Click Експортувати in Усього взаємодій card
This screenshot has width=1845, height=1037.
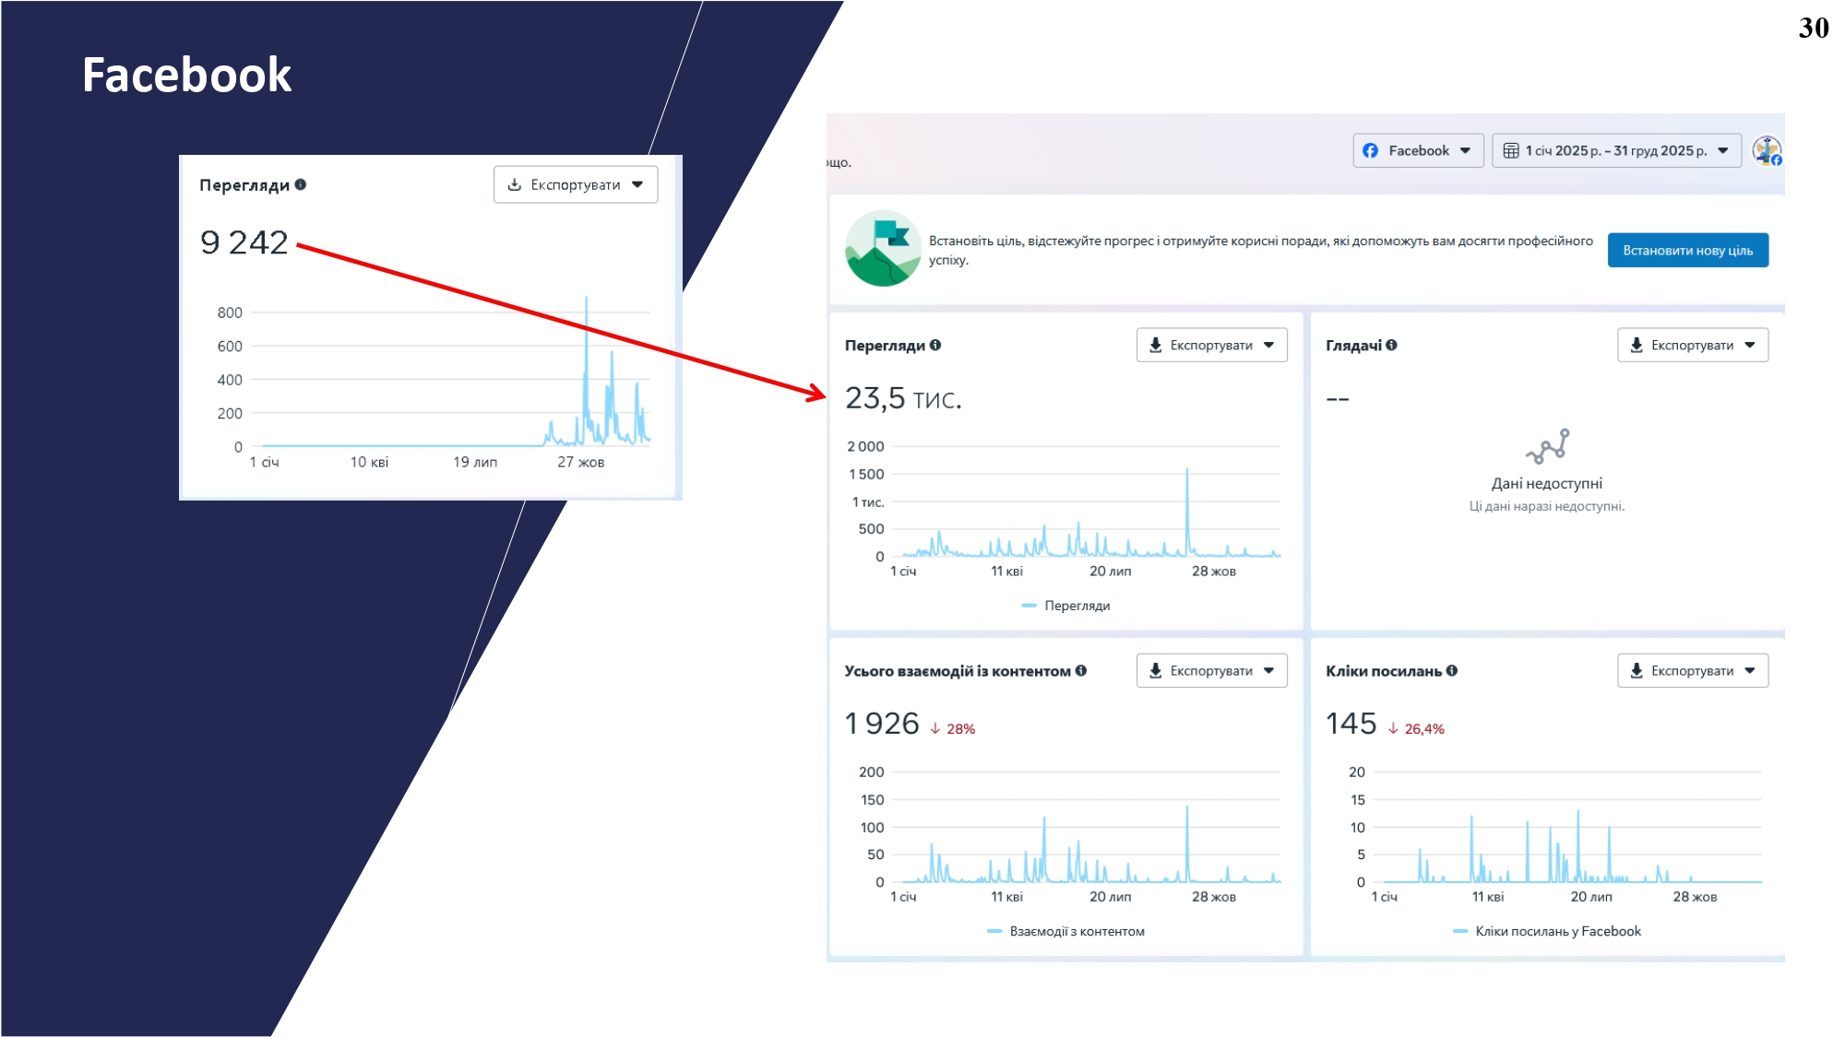[1211, 671]
